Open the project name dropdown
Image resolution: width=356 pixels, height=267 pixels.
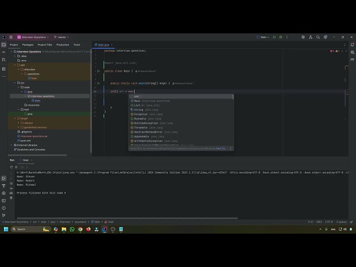(x=33, y=37)
